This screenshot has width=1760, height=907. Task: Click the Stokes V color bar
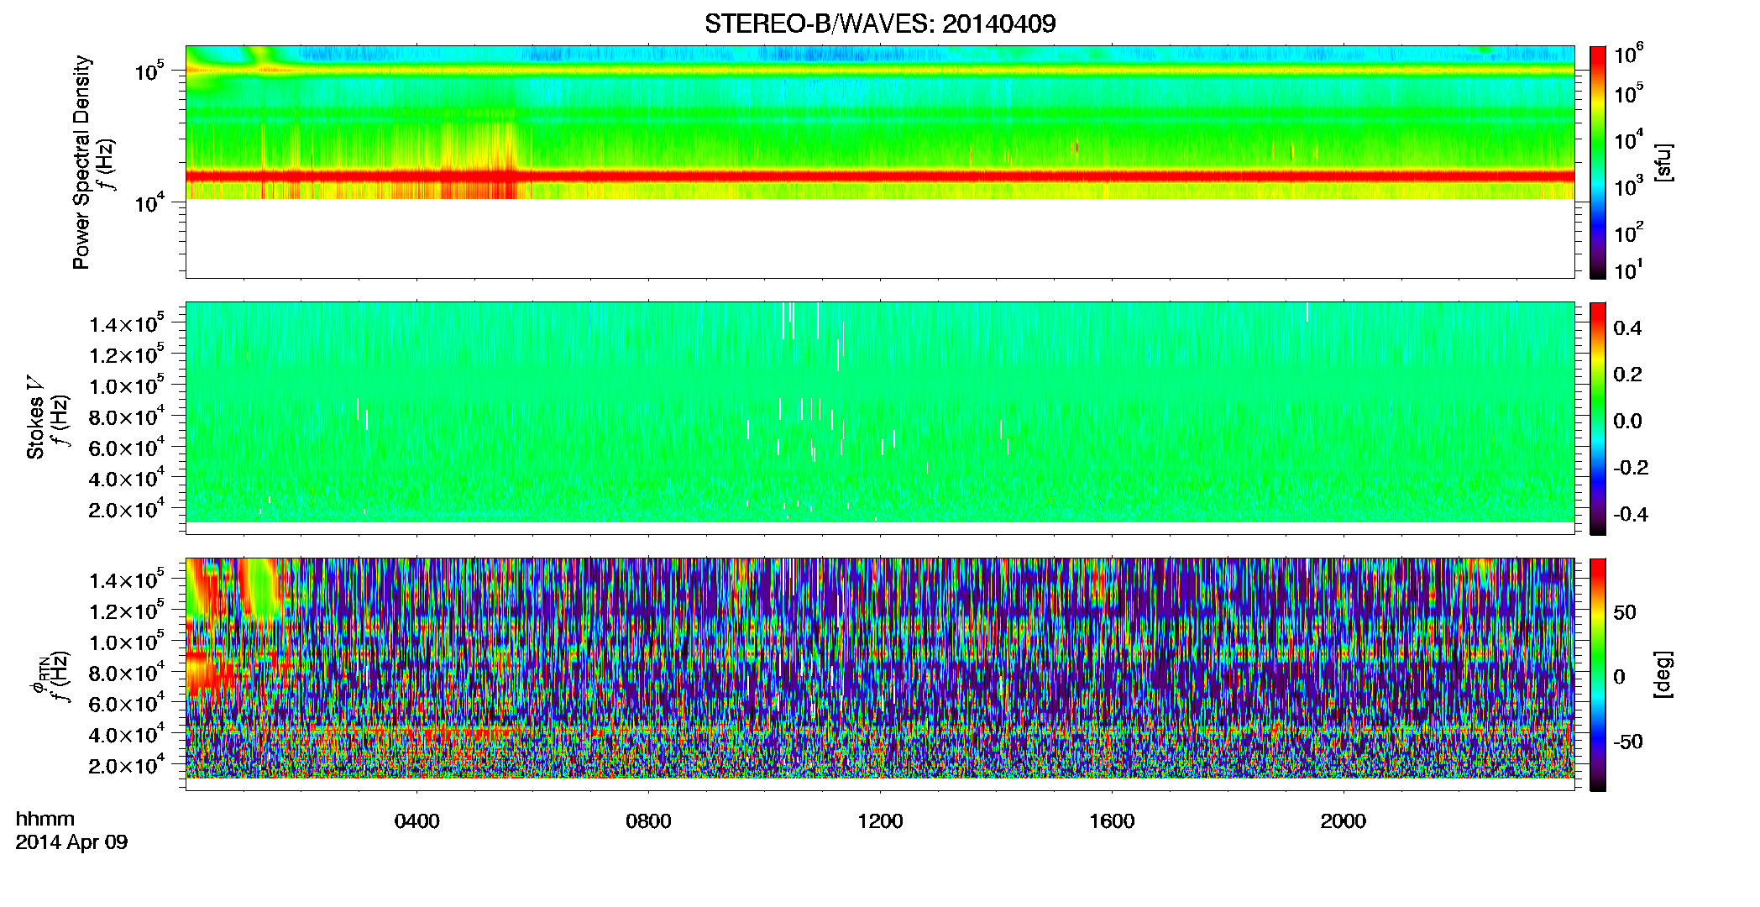tap(1598, 418)
